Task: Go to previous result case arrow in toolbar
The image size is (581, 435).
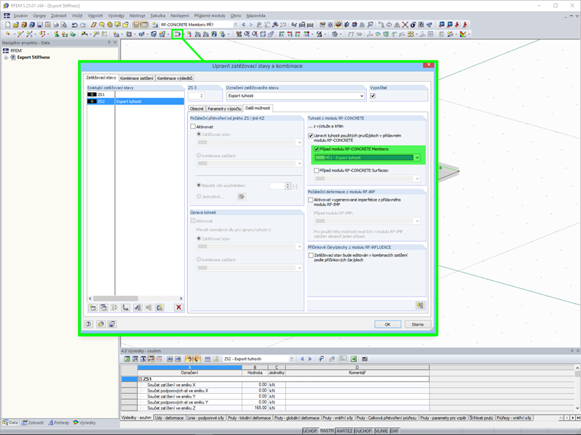Action: coord(243,24)
